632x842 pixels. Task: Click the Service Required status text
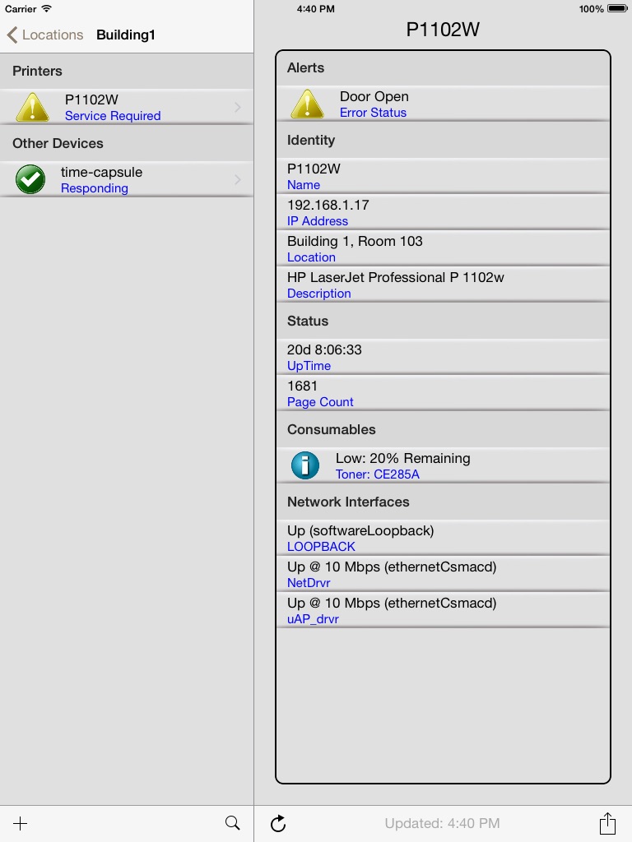click(113, 115)
